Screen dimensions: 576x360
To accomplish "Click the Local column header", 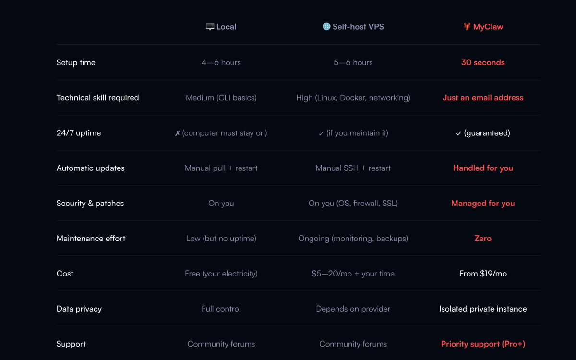I will tap(221, 27).
